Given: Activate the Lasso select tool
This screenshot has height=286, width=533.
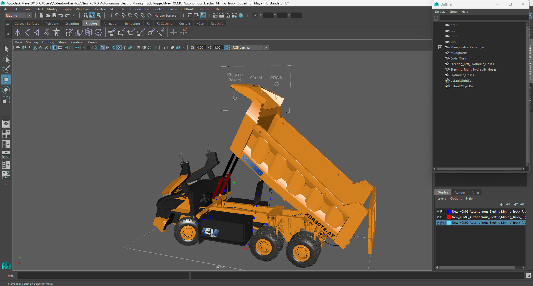Looking at the screenshot, I should 6,59.
